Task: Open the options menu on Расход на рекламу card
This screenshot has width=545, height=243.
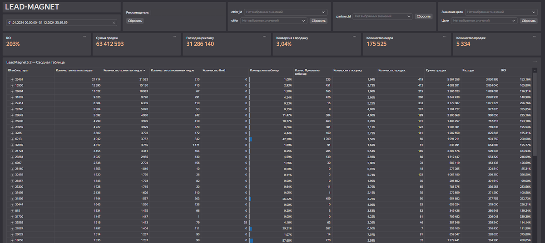Action: [x=265, y=36]
